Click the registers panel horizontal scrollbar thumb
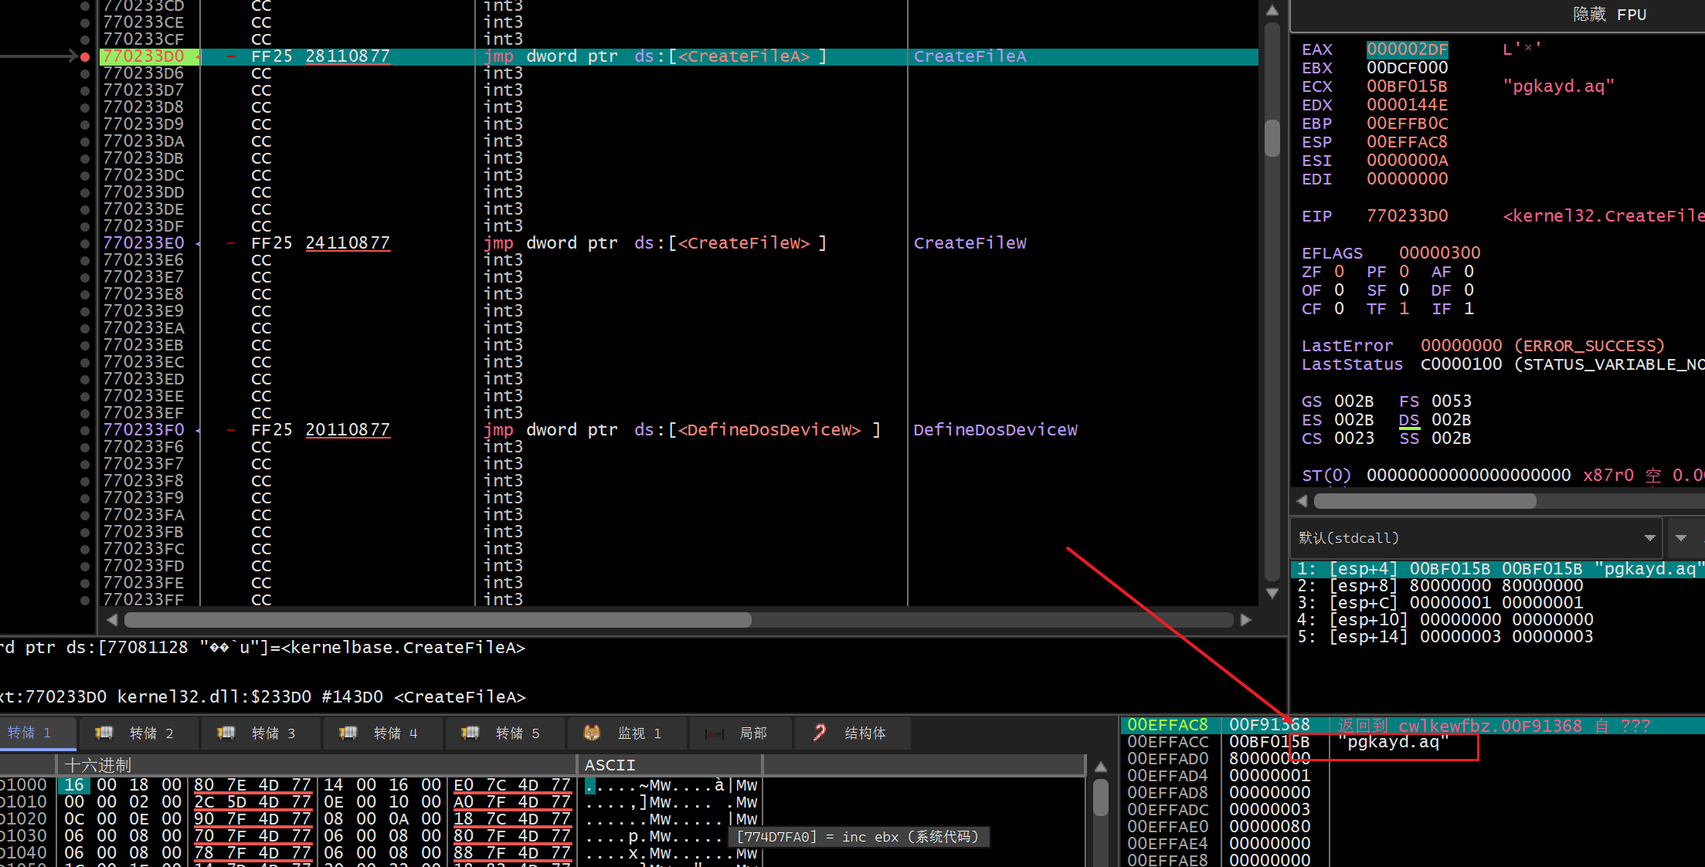Viewport: 1705px width, 867px height. point(1425,501)
